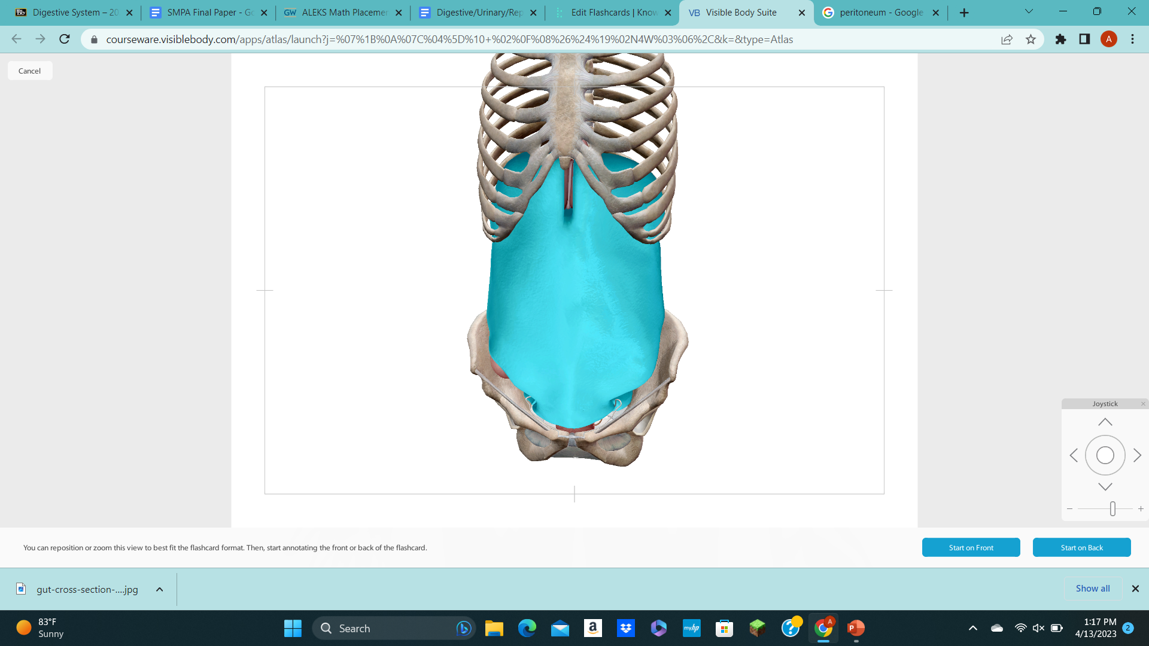Viewport: 1149px width, 646px height.
Task: Toggle the bookmark star for this page
Action: click(x=1031, y=39)
